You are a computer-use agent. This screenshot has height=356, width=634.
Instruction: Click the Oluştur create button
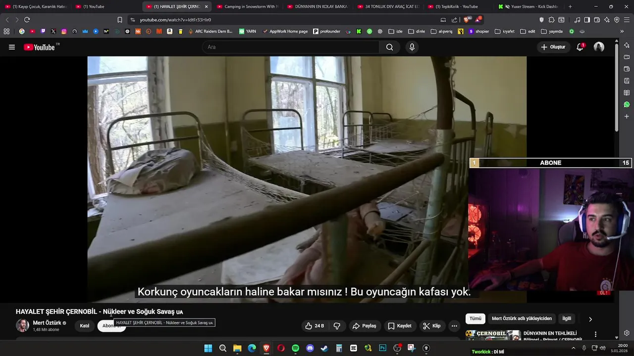click(x=553, y=47)
